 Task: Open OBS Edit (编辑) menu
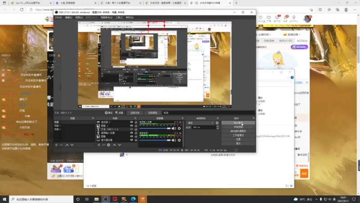point(68,18)
